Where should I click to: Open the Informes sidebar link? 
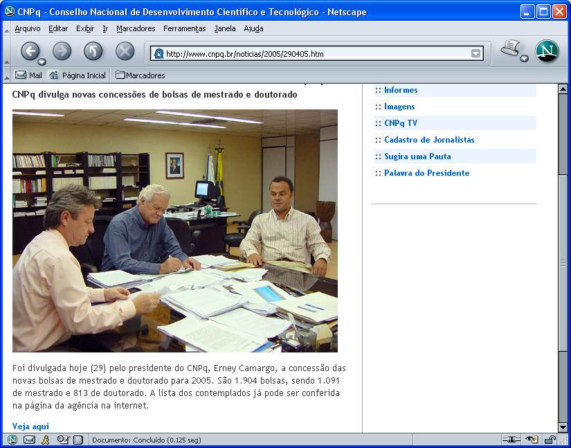tap(401, 90)
